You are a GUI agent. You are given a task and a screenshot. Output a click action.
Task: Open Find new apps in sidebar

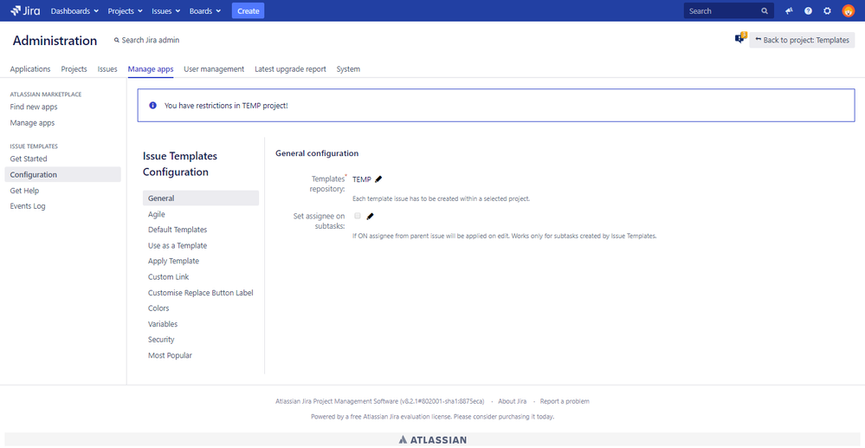pyautogui.click(x=34, y=107)
